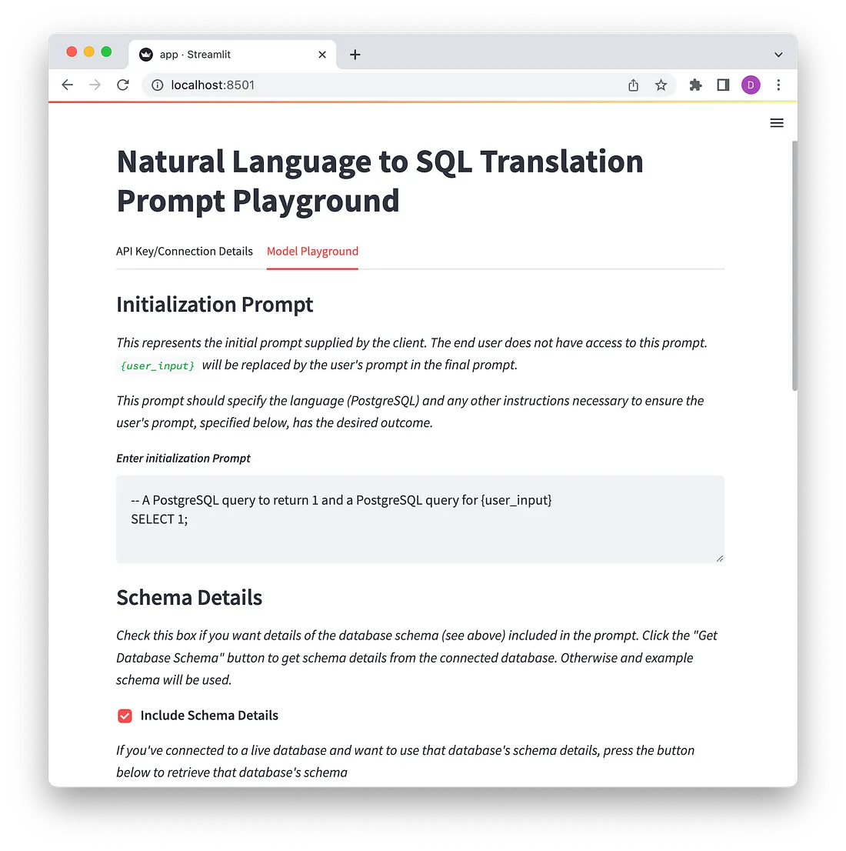Bookmark the page via the star icon
This screenshot has height=851, width=846.
[x=661, y=85]
